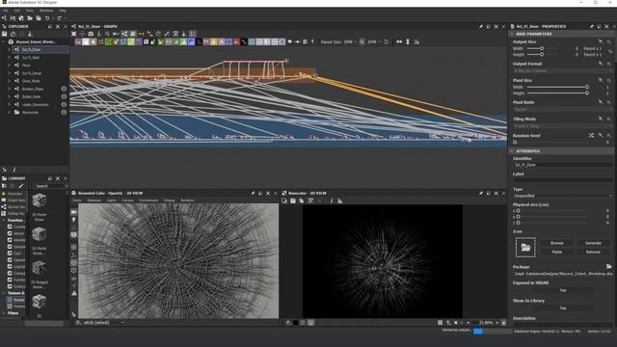The image size is (617, 347).
Task: Click the open folder icon in main toolbar
Action: click(x=30, y=18)
